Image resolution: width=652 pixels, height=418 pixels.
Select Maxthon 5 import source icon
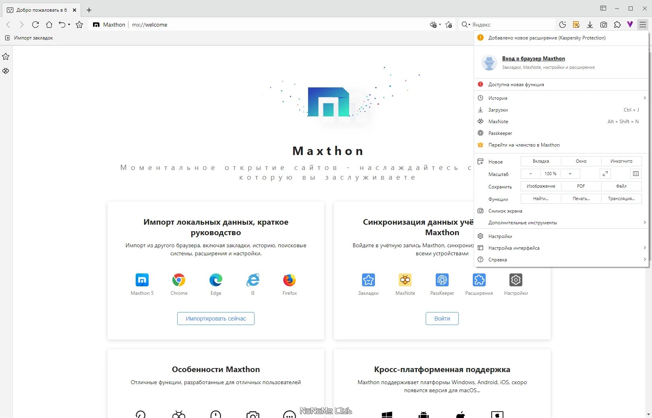tap(142, 280)
